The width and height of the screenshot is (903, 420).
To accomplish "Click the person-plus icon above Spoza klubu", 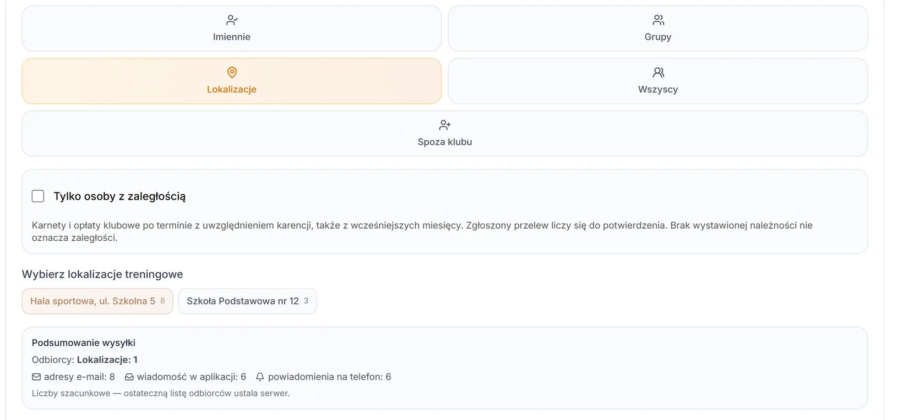I will (x=445, y=125).
